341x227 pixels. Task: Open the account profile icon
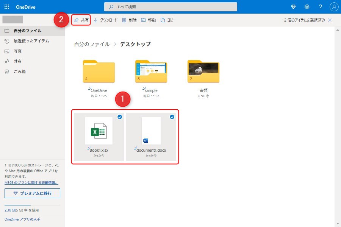click(334, 7)
